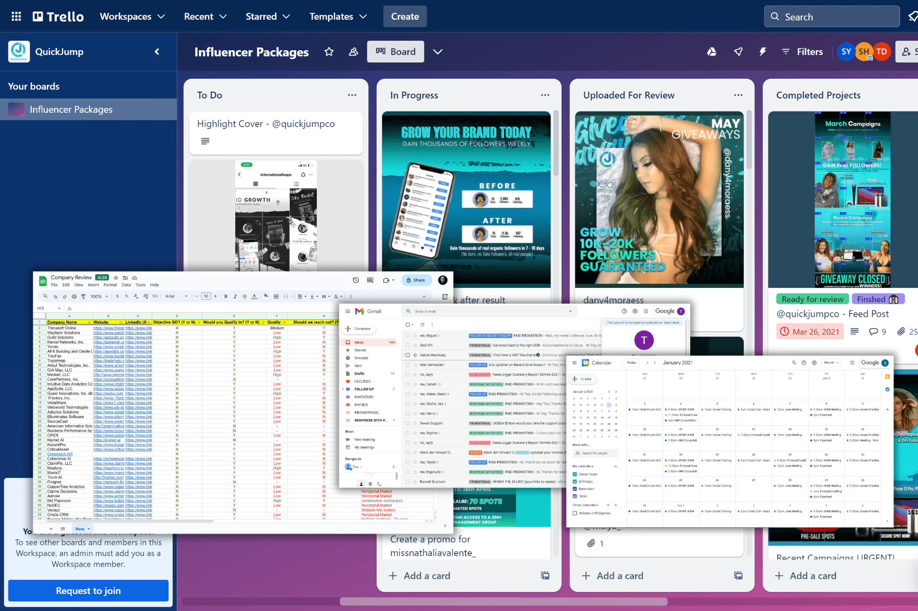Click the Sheets Share button
Screen dimensions: 918x611
pyautogui.click(x=416, y=280)
